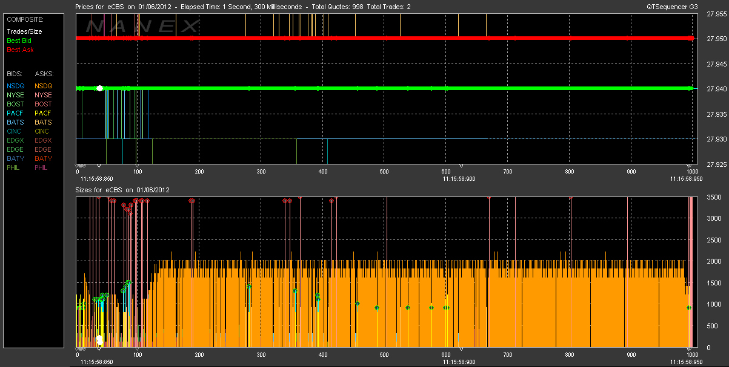Click the 27.940 price axis label
The width and height of the screenshot is (729, 367).
click(716, 89)
